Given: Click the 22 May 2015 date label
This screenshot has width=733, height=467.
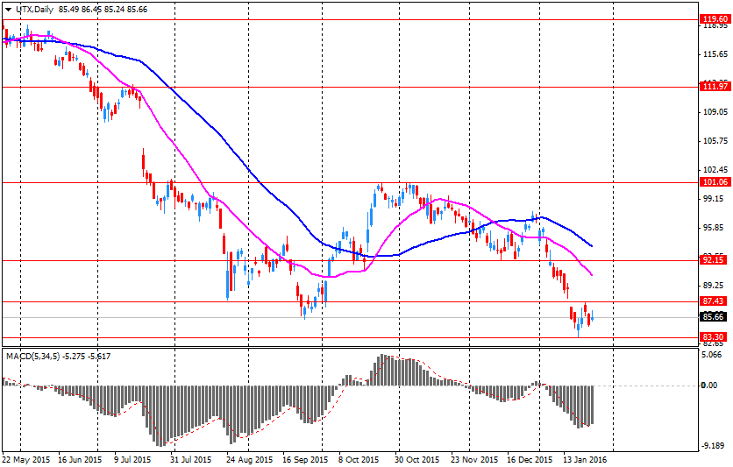Looking at the screenshot, I should (26, 460).
